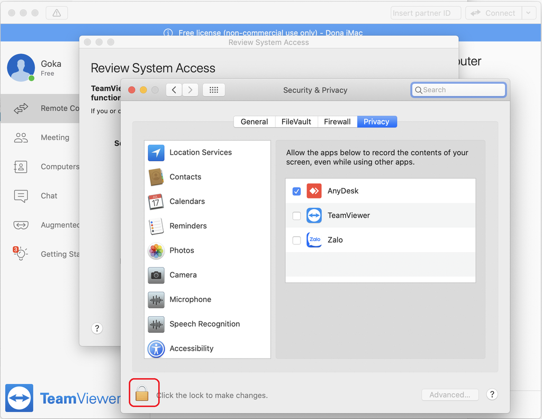The image size is (542, 419).
Task: Select Accessibility in the privacy list
Action: click(x=207, y=349)
